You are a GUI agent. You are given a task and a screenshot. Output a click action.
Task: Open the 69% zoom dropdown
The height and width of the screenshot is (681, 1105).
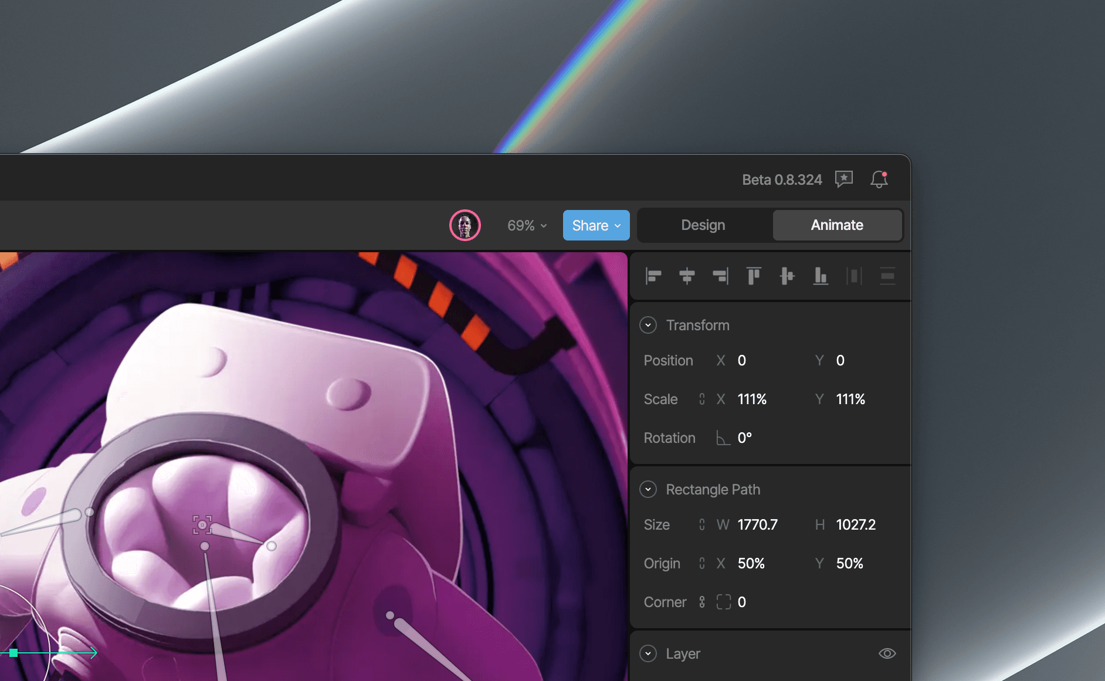527,225
